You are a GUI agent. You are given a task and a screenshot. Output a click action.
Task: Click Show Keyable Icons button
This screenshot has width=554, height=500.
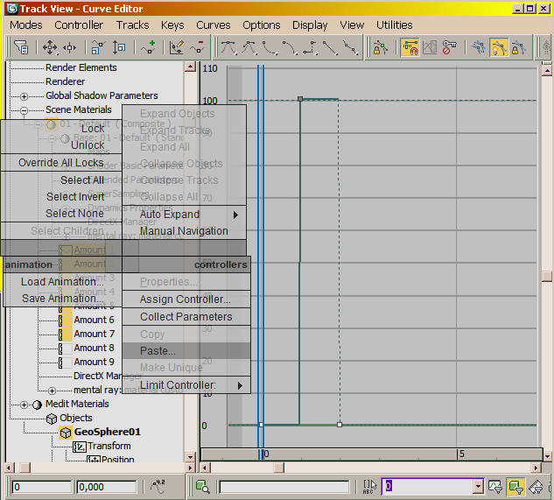(450, 47)
